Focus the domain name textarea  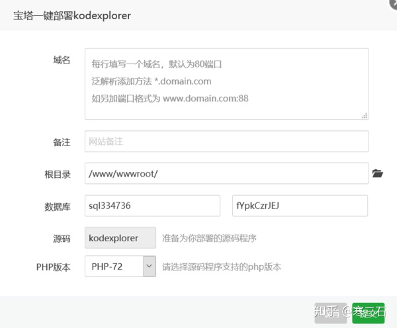click(226, 84)
